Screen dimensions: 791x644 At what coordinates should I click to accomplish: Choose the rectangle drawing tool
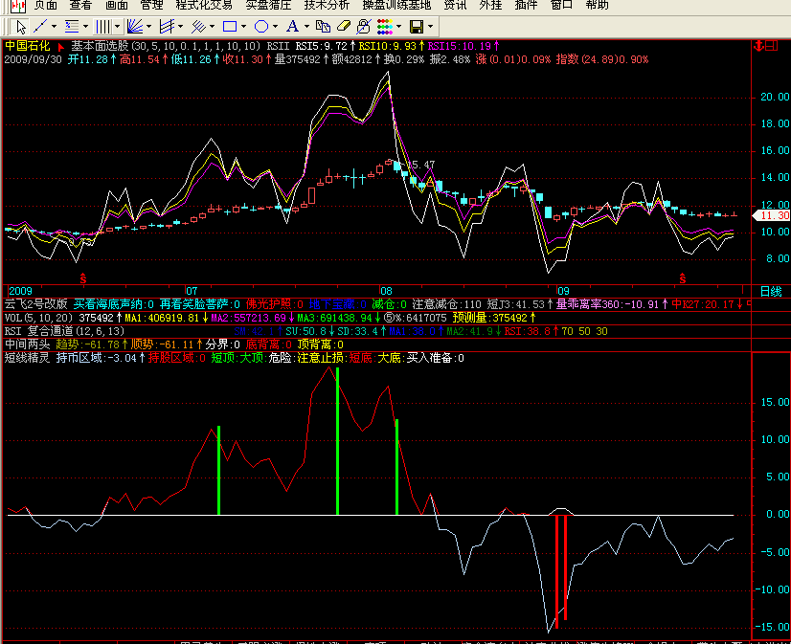229,27
